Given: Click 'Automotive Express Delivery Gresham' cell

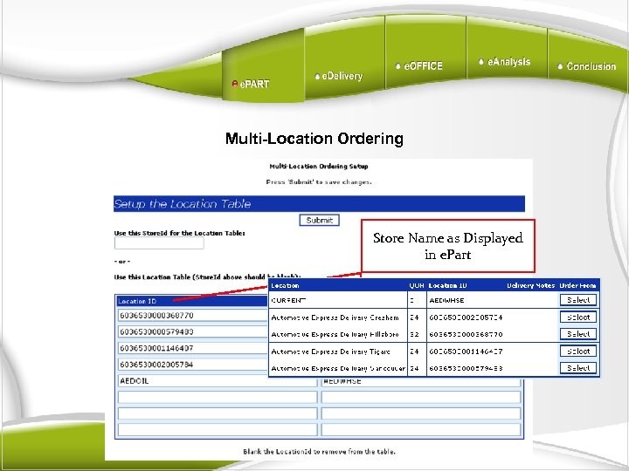Looking at the screenshot, I should click(x=338, y=317).
